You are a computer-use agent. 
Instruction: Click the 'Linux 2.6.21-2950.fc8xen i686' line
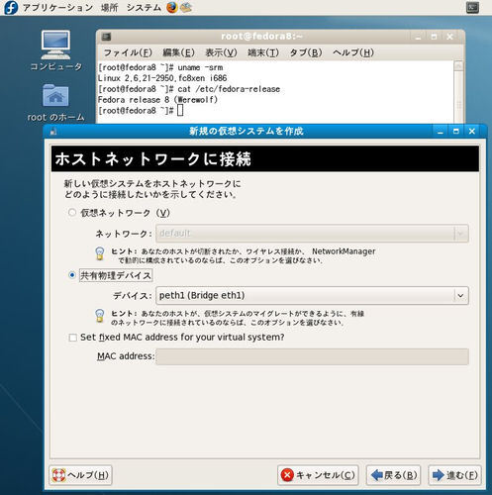pyautogui.click(x=162, y=78)
